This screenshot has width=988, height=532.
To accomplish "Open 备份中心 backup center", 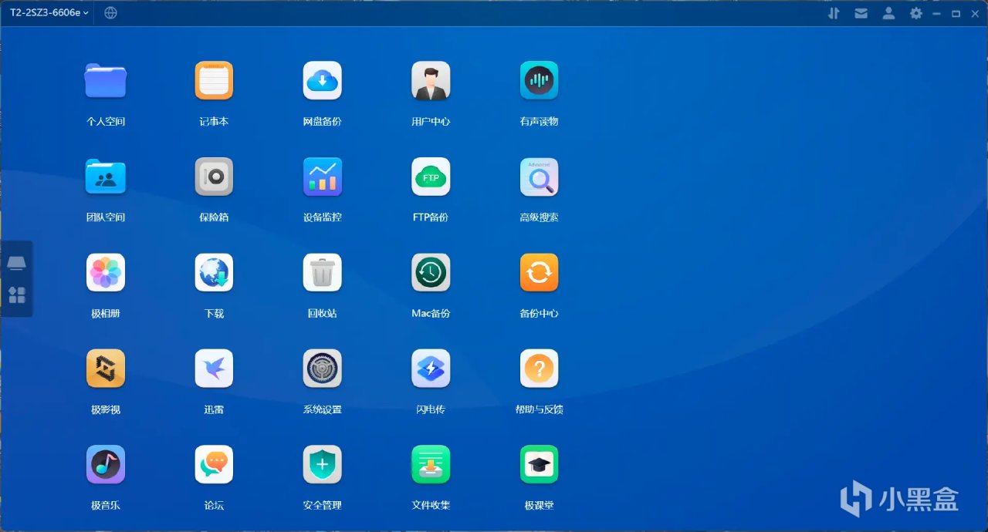I will pyautogui.click(x=539, y=273).
